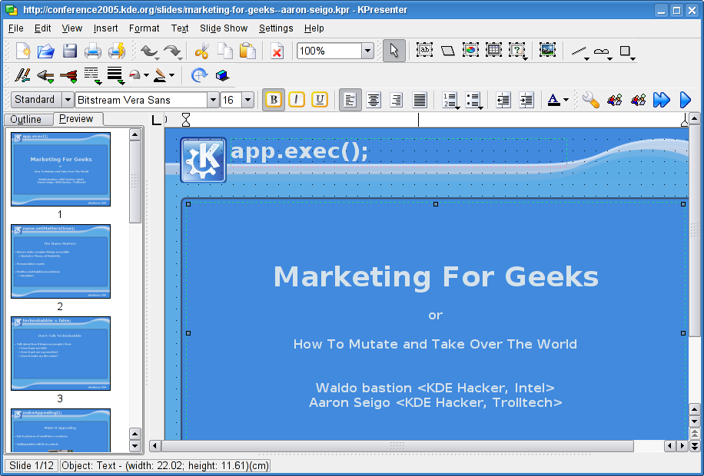Save the presentation with floppy icon
This screenshot has height=476, width=704.
tap(70, 51)
